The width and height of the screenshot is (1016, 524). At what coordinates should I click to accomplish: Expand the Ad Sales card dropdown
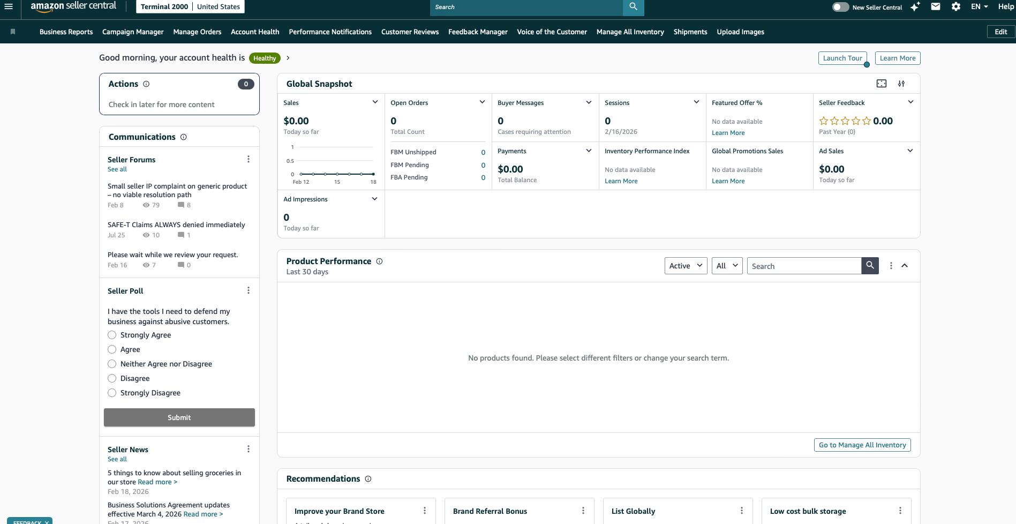pos(910,151)
